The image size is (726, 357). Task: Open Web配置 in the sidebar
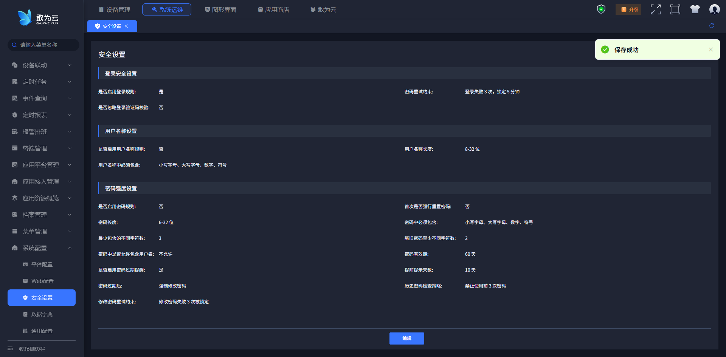(42, 281)
